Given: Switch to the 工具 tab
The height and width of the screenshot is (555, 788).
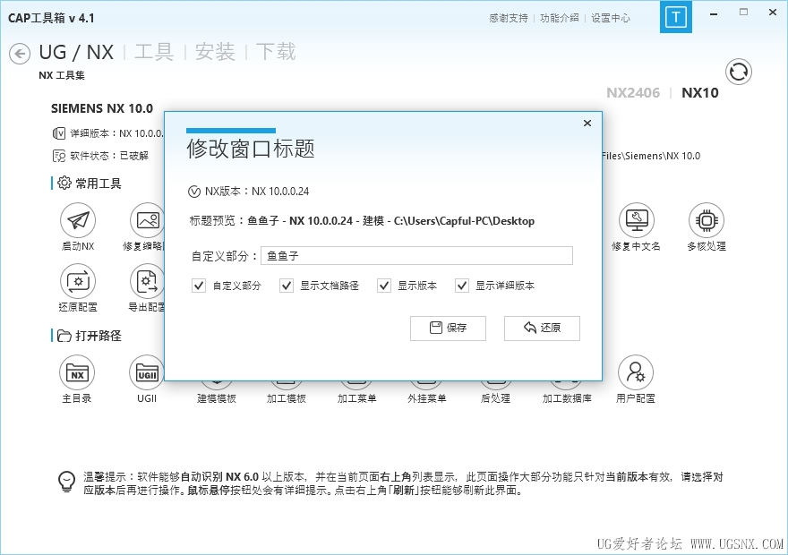Looking at the screenshot, I should (154, 52).
